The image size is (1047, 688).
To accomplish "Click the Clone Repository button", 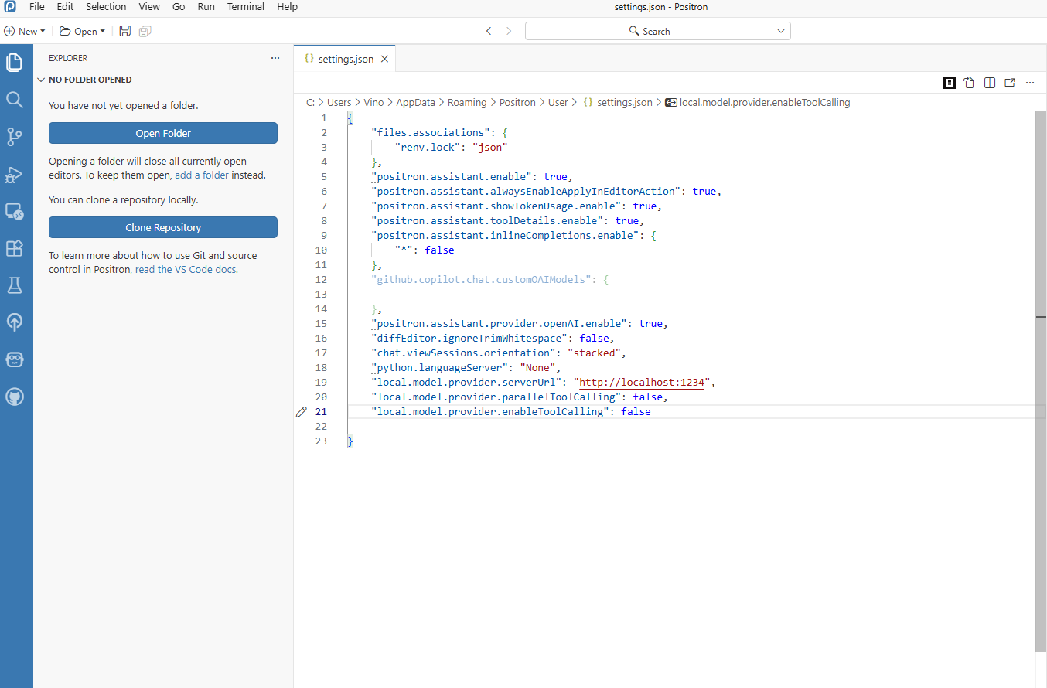I will (x=162, y=228).
